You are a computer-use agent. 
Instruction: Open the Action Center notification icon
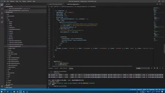[162, 92]
